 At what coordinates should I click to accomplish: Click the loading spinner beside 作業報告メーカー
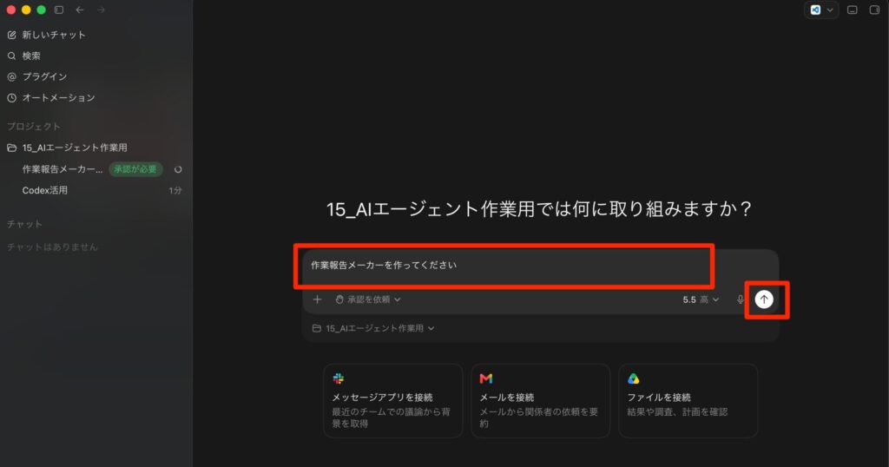(178, 169)
